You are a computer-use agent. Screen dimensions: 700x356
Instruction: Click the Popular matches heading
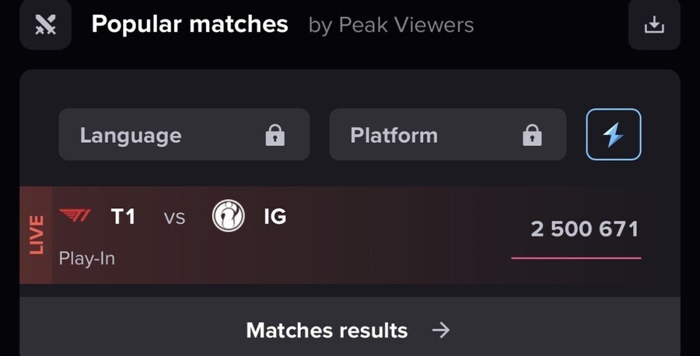tap(190, 24)
